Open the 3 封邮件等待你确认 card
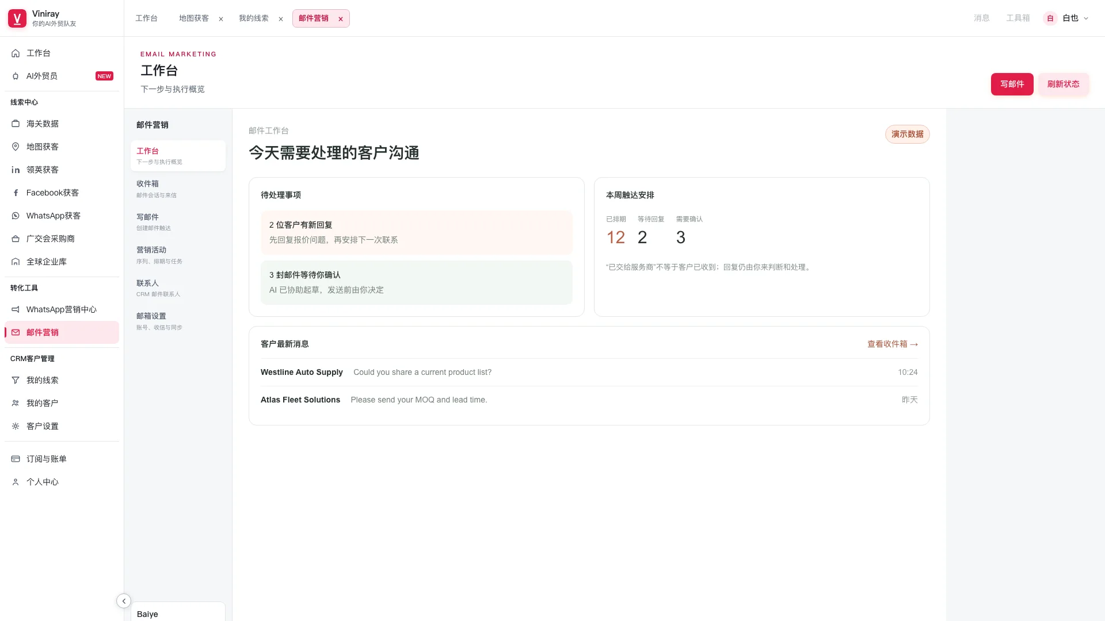The image size is (1105, 621). pos(416,282)
